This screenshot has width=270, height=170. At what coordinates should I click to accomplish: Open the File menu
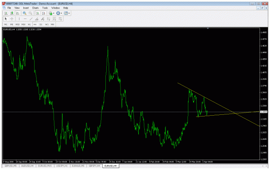coord(9,8)
